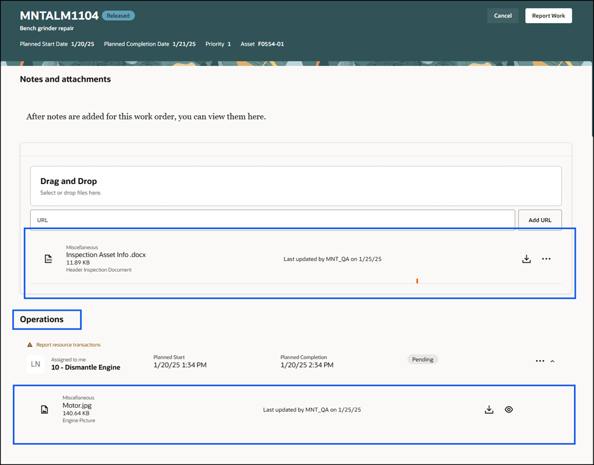Click the document icon beside Inspection Asset Info .docx
Screen dimensions: 594x465
(48, 258)
